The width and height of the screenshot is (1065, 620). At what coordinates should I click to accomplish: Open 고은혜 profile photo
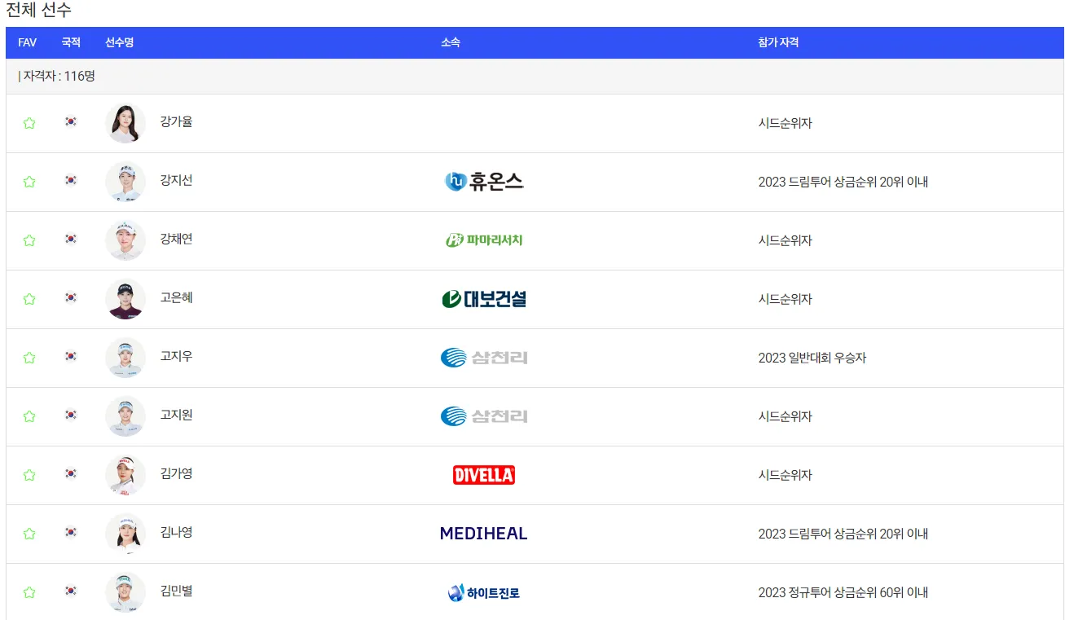[x=125, y=299]
